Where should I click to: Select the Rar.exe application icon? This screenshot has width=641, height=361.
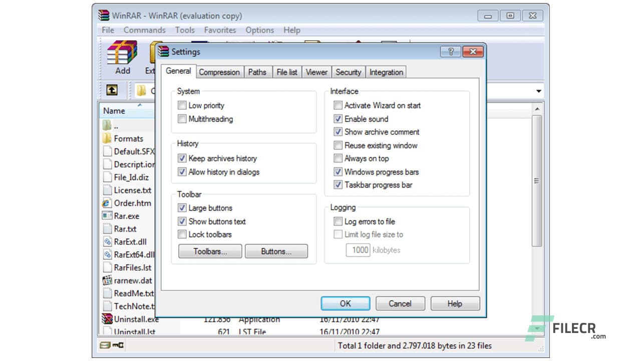coord(108,216)
